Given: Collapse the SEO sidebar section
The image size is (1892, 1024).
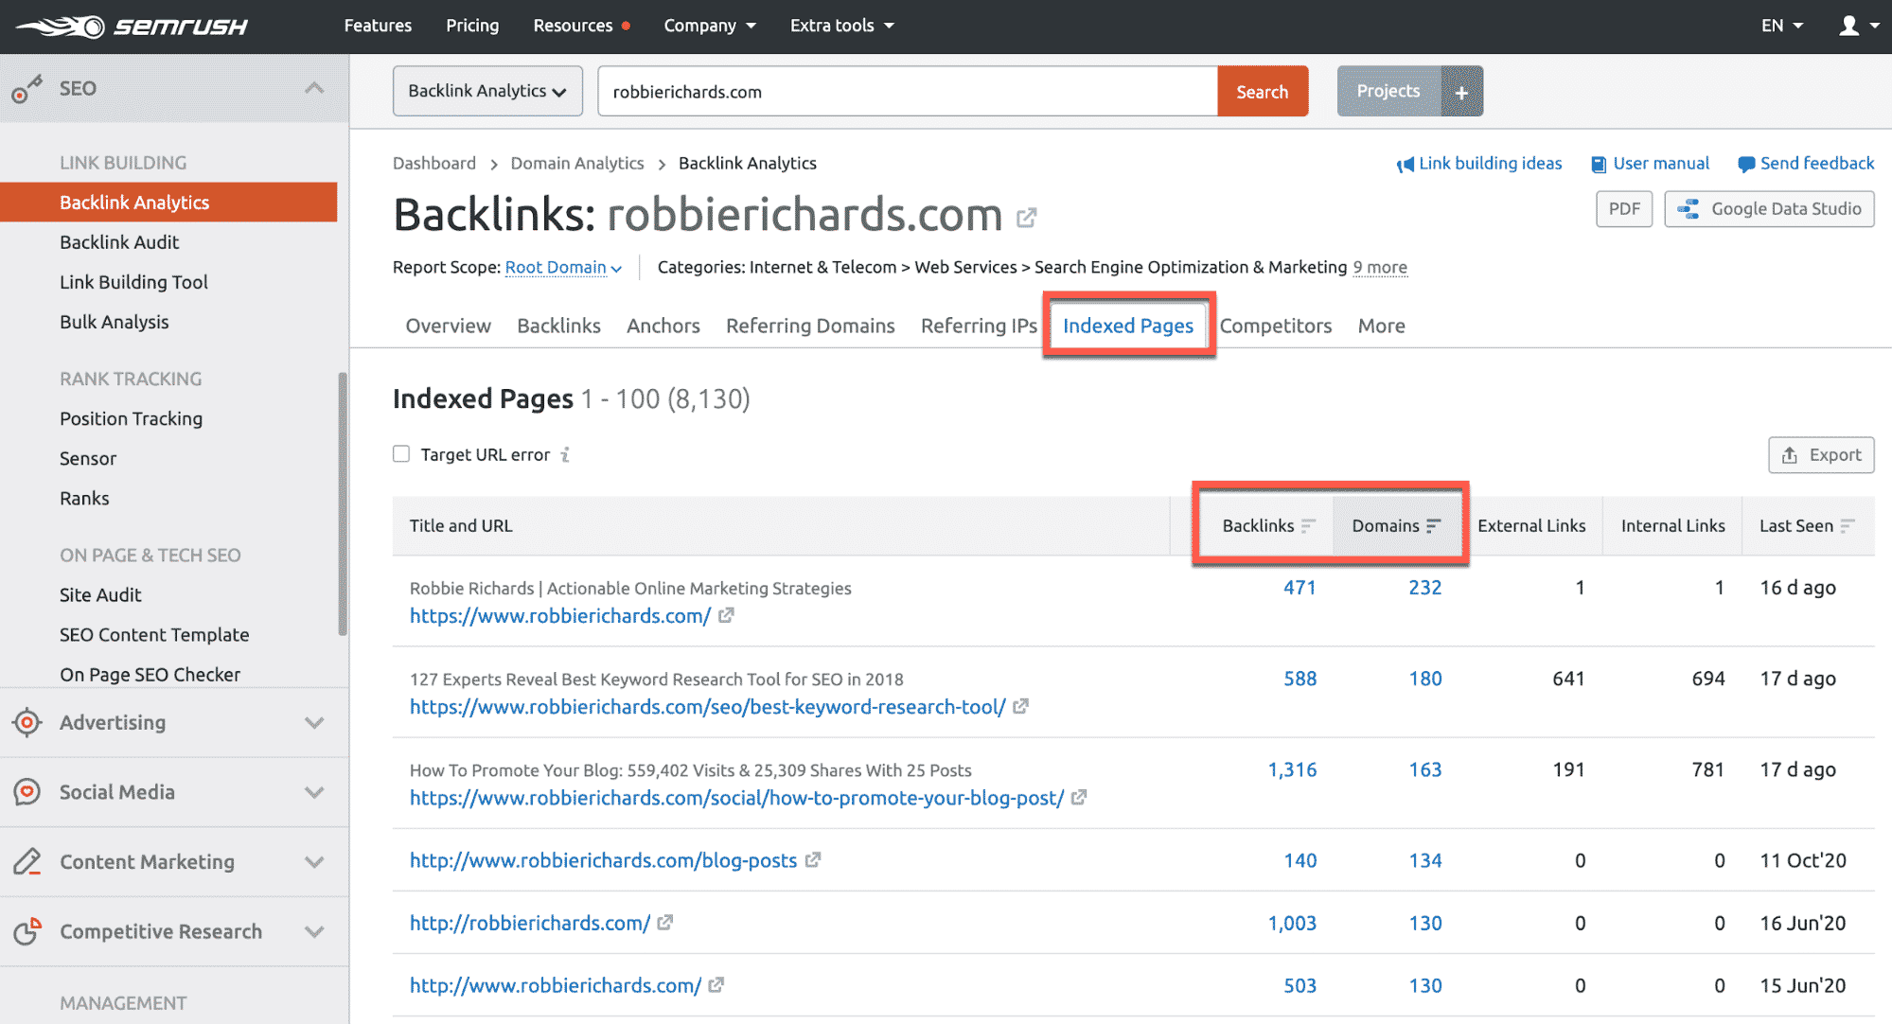Looking at the screenshot, I should click(314, 88).
